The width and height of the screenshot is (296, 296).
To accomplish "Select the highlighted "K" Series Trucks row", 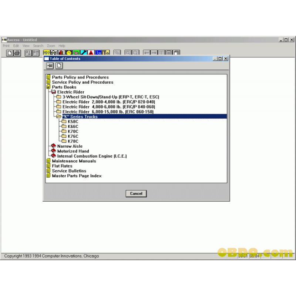I will [144, 117].
